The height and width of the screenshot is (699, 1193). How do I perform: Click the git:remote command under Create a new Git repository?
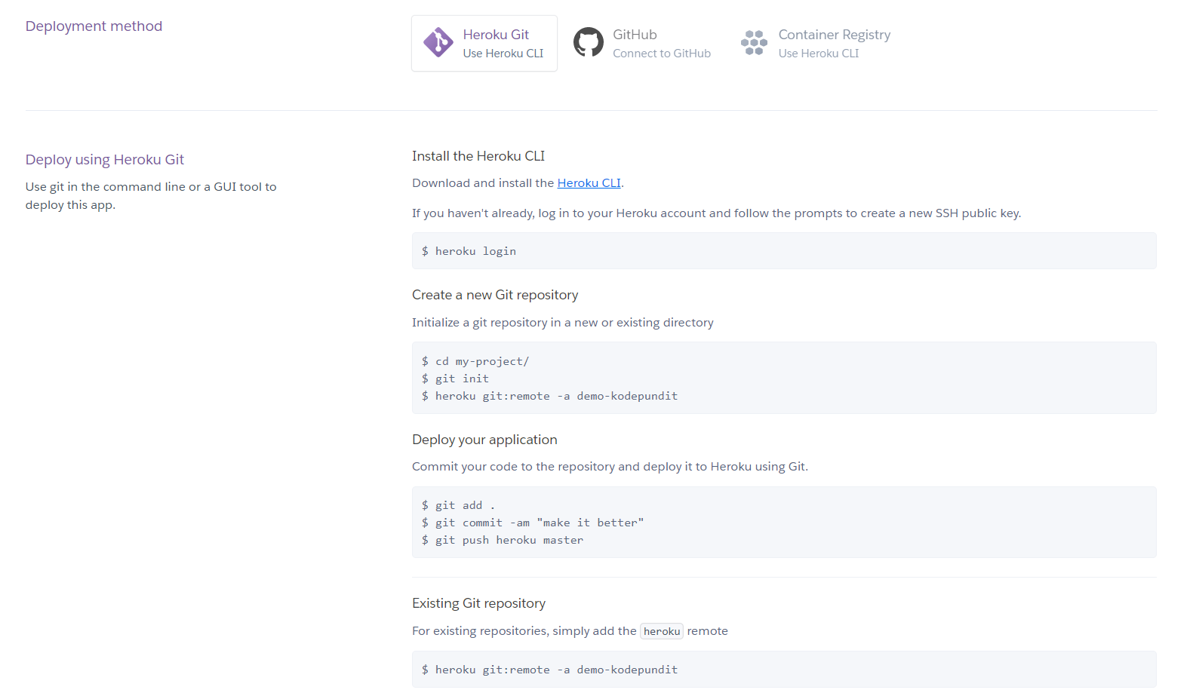[550, 396]
